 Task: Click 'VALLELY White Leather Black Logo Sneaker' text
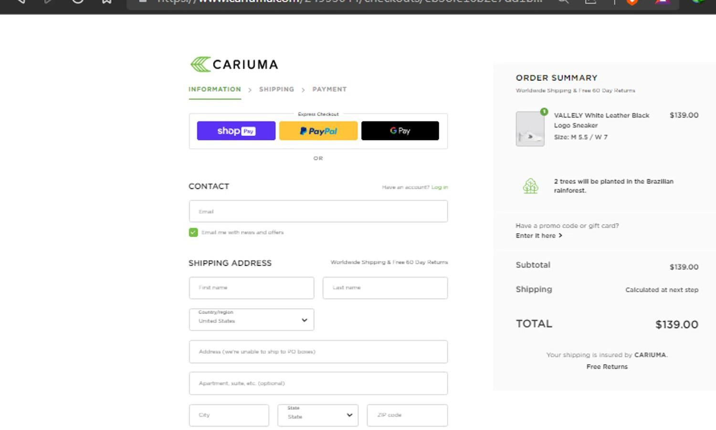[601, 120]
